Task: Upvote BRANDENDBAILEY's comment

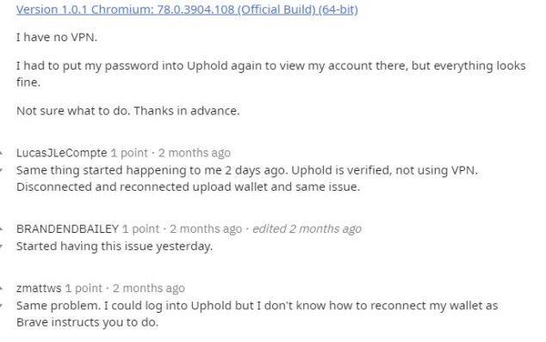Action: point(2,229)
